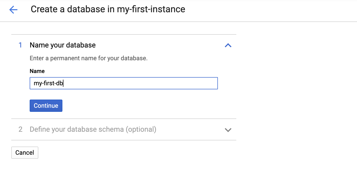Click step number 1 indicator

click(20, 45)
